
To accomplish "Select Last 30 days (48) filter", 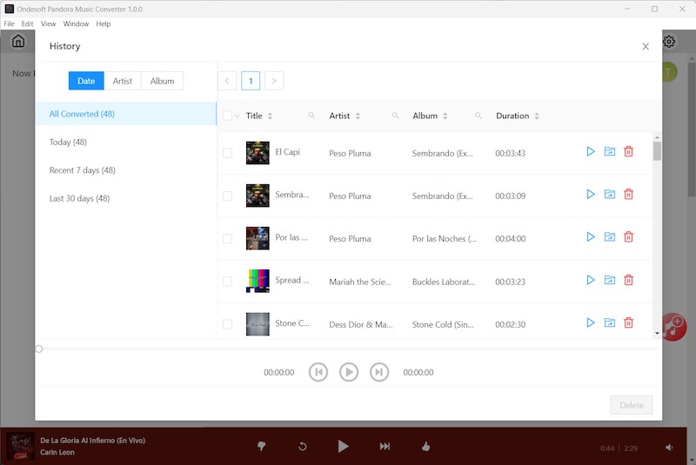I will pyautogui.click(x=125, y=198).
